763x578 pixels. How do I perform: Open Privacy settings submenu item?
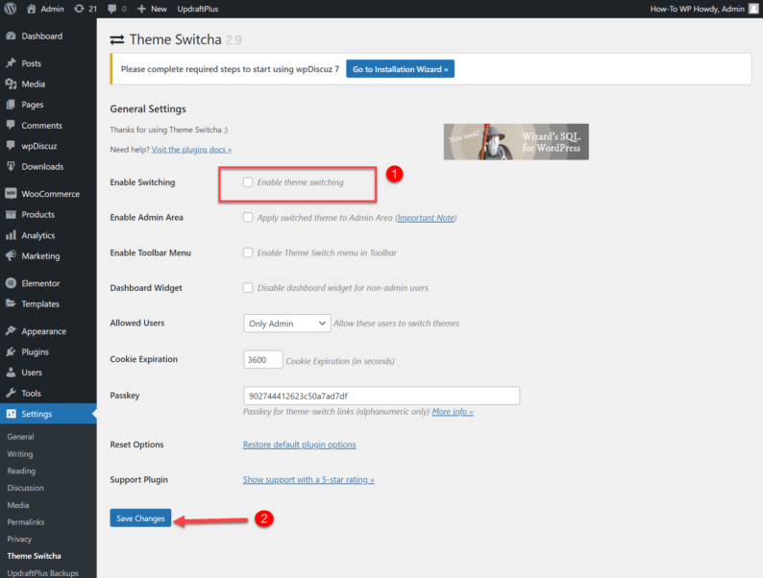point(19,539)
